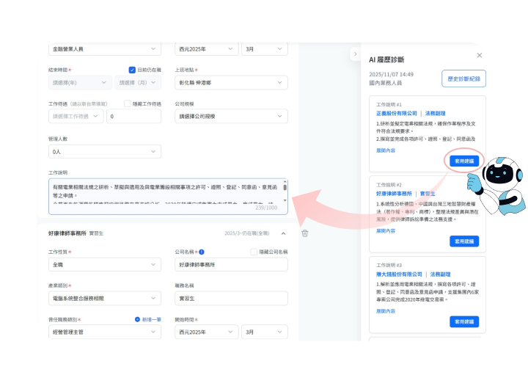Click the 職務名稱 input field
528x383 pixels.
click(231, 298)
